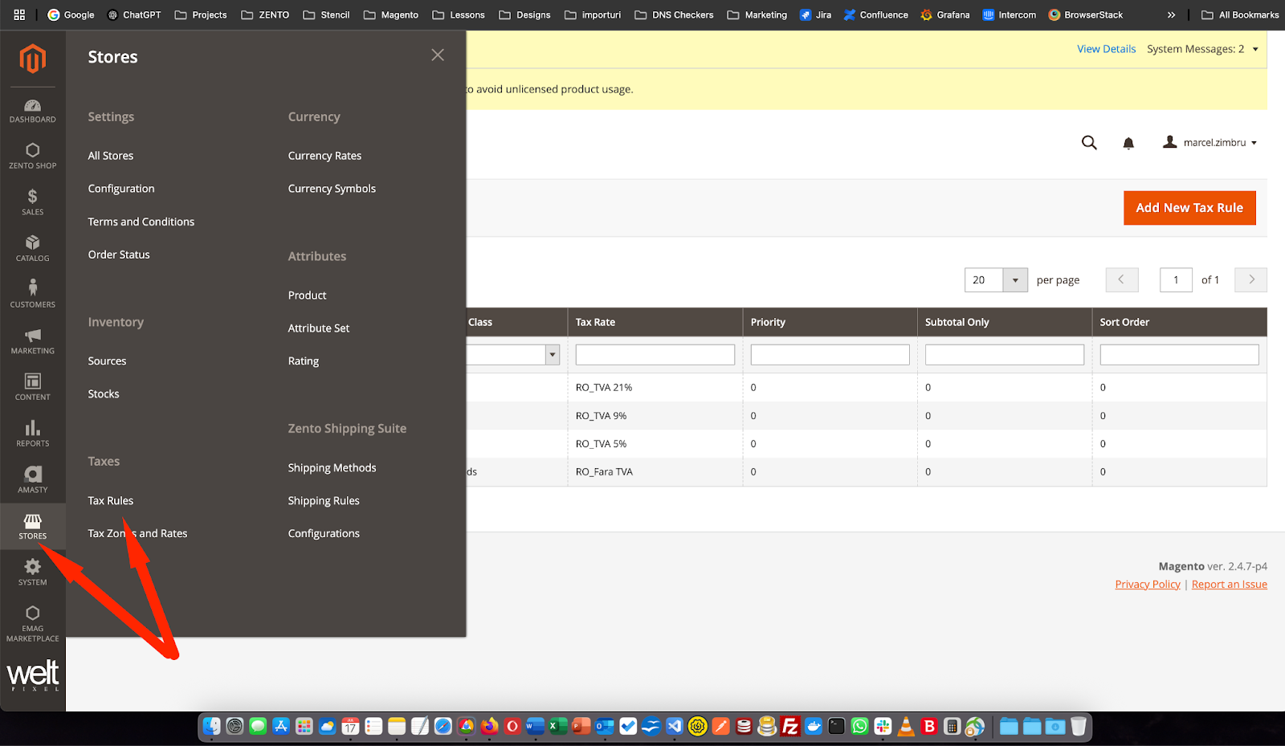
Task: Select Configuration under Settings
Action: (x=121, y=189)
